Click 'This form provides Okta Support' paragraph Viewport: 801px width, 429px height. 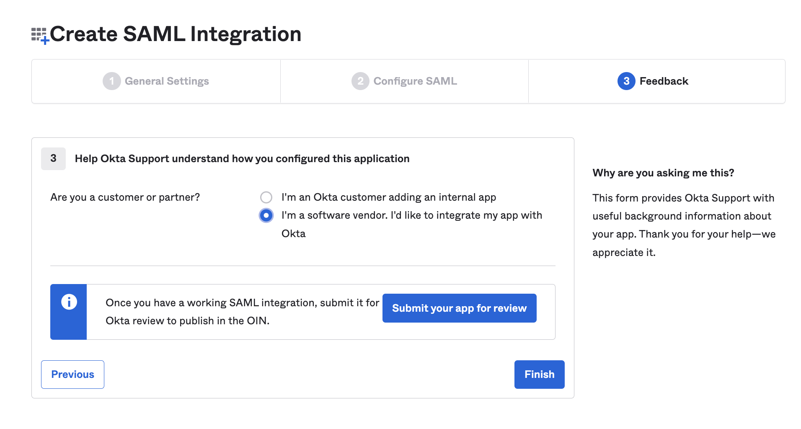tap(684, 225)
